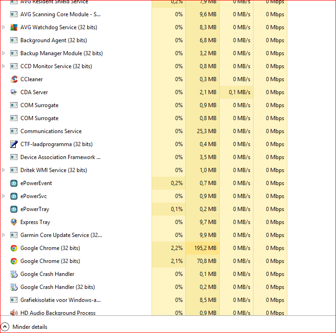Screen dimensions: 336x333
Task: Click the Chrome icon using 195,2 MB
Action: pos(14,248)
